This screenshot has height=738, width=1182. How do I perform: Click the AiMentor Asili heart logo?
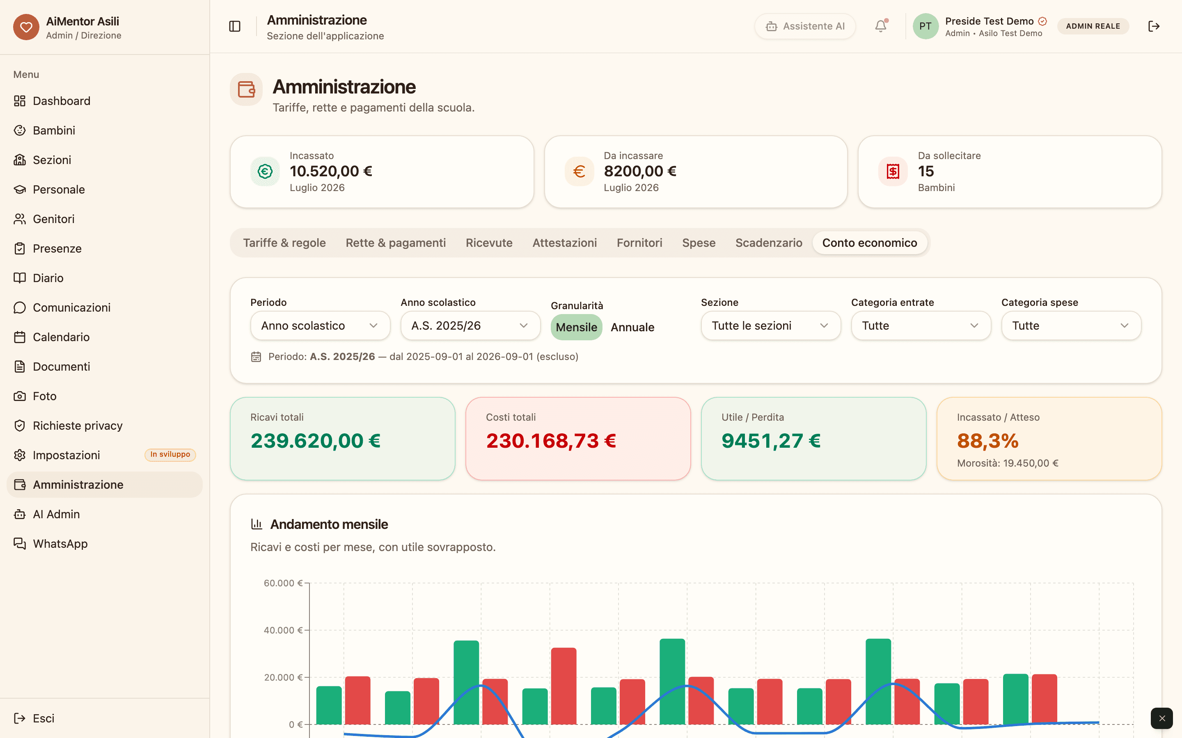pos(26,27)
